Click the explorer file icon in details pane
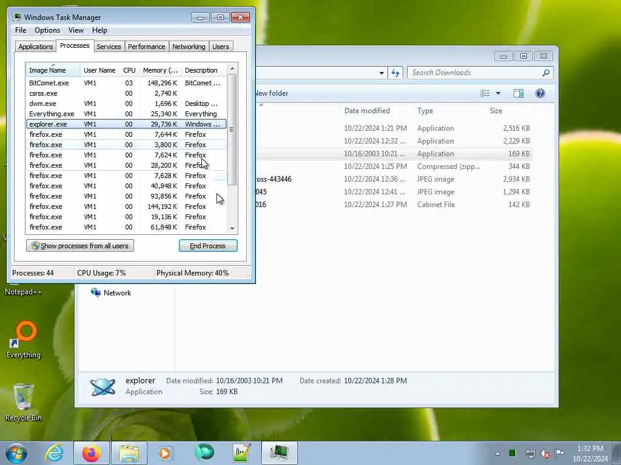The height and width of the screenshot is (465, 621). (x=102, y=386)
